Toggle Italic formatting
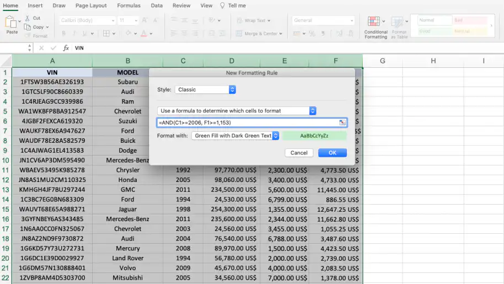The height and width of the screenshot is (284, 504). (74, 33)
